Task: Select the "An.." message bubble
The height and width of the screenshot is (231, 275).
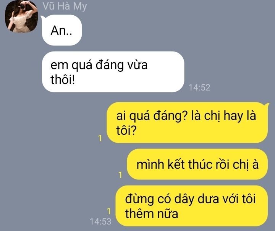Action: click(62, 30)
